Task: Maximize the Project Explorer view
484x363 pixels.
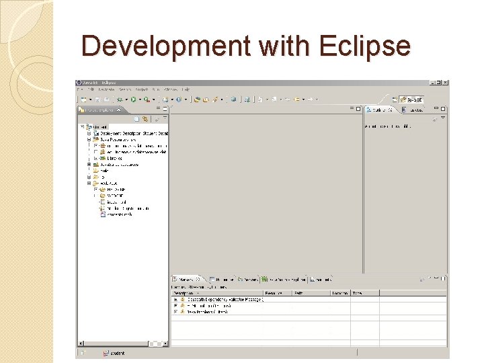Action: coord(165,109)
